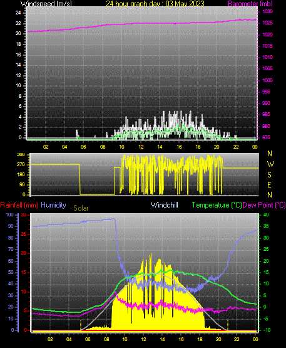
Task: Select the 1030 barometer axis value
Action: coord(268,11)
